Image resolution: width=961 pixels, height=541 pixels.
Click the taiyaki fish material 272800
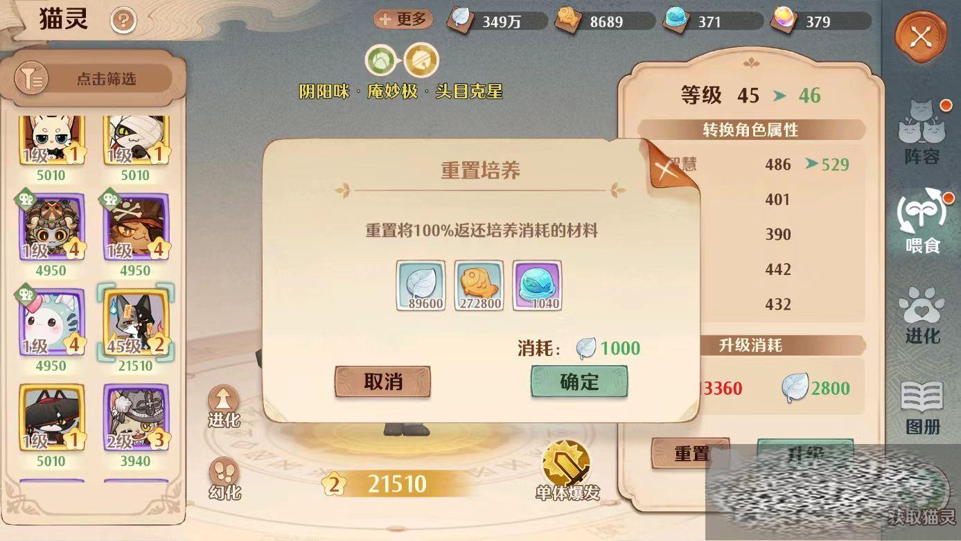pos(479,285)
